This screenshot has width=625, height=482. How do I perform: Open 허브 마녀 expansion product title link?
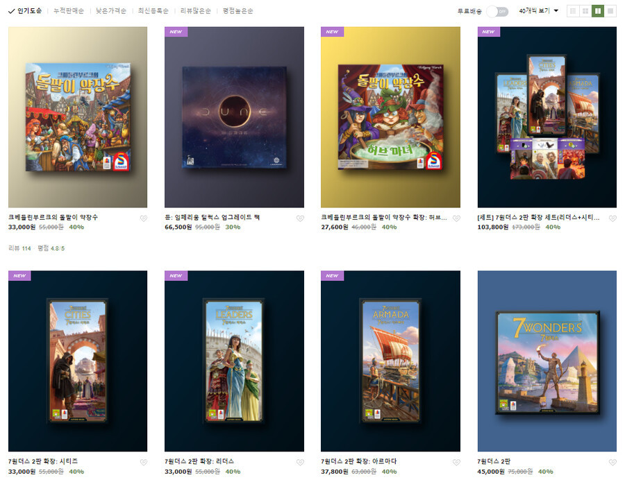click(x=384, y=217)
